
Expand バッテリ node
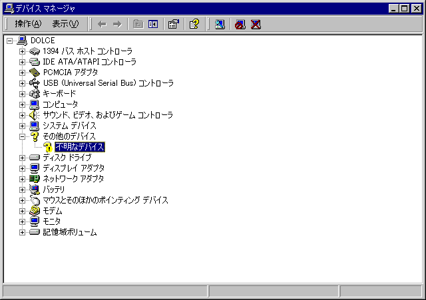(22, 190)
